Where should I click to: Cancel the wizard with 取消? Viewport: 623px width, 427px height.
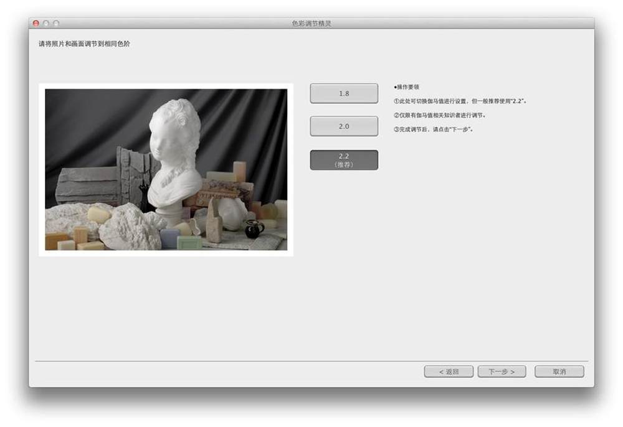pos(559,372)
